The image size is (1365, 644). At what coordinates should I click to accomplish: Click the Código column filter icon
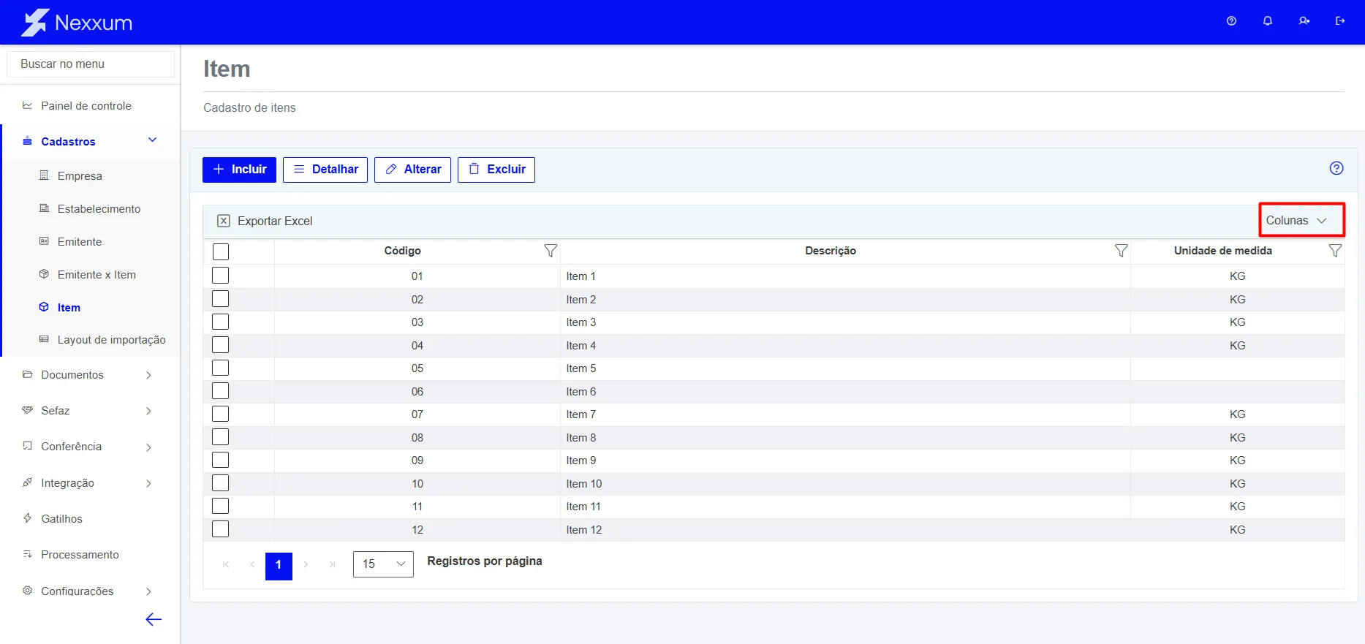(x=551, y=251)
